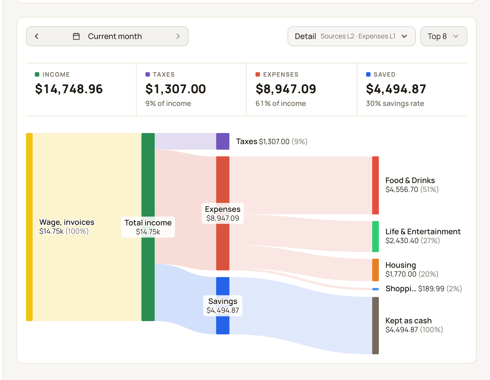Click the Food & Drinks node bar
The image size is (490, 380).
pyautogui.click(x=376, y=185)
